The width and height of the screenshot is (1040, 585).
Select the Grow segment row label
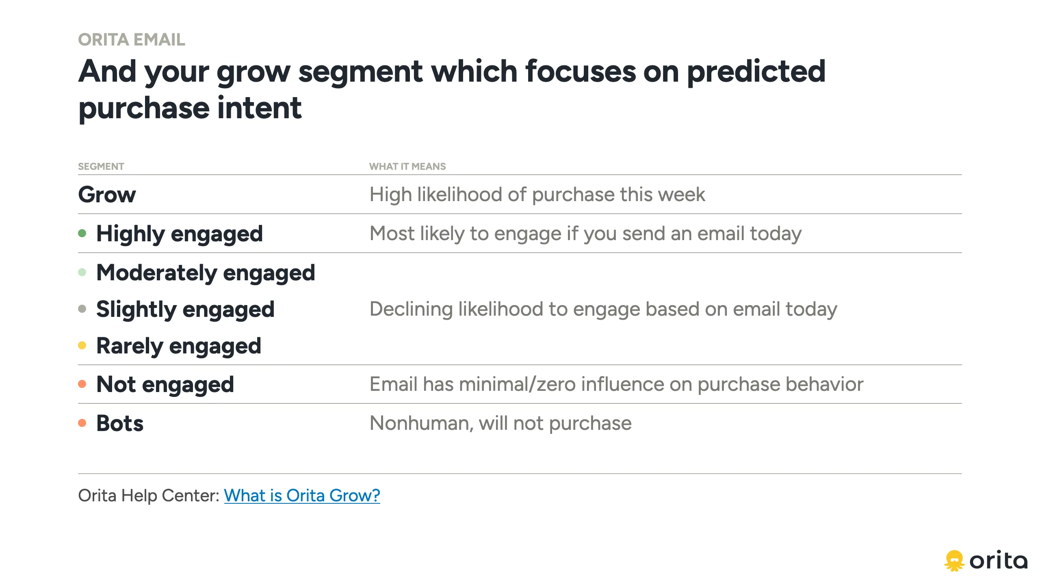coord(107,195)
